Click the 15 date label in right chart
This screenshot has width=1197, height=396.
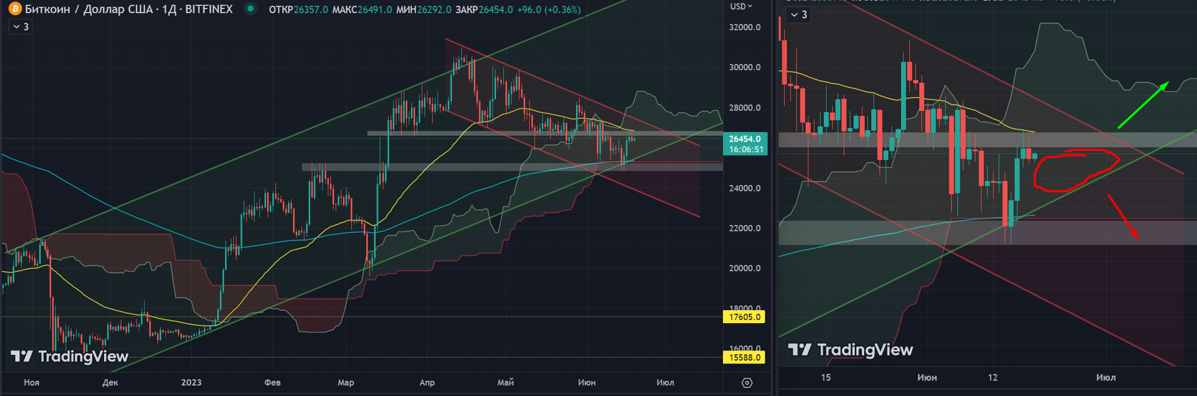826,378
